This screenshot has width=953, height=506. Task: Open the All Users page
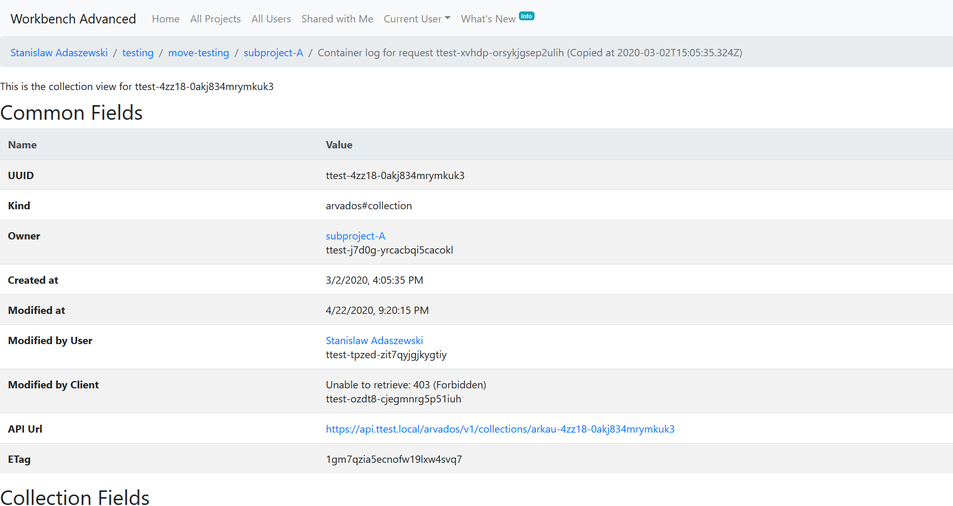point(271,19)
